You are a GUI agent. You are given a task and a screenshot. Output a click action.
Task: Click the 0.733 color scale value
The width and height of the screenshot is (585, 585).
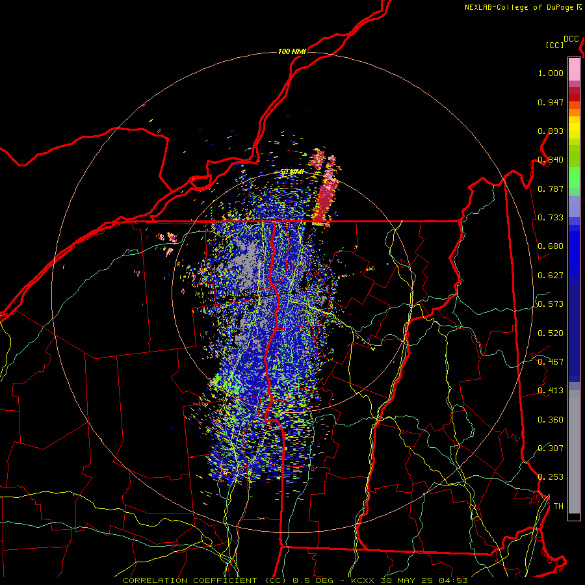click(x=551, y=218)
